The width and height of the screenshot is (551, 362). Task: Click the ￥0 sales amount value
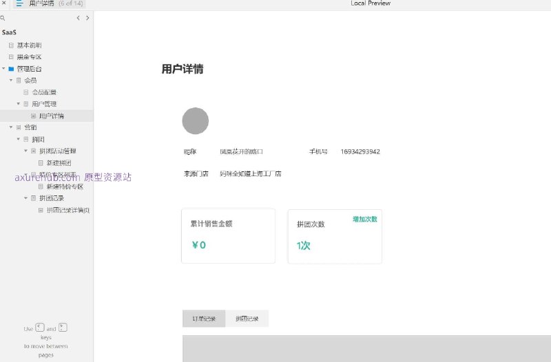pyautogui.click(x=199, y=245)
